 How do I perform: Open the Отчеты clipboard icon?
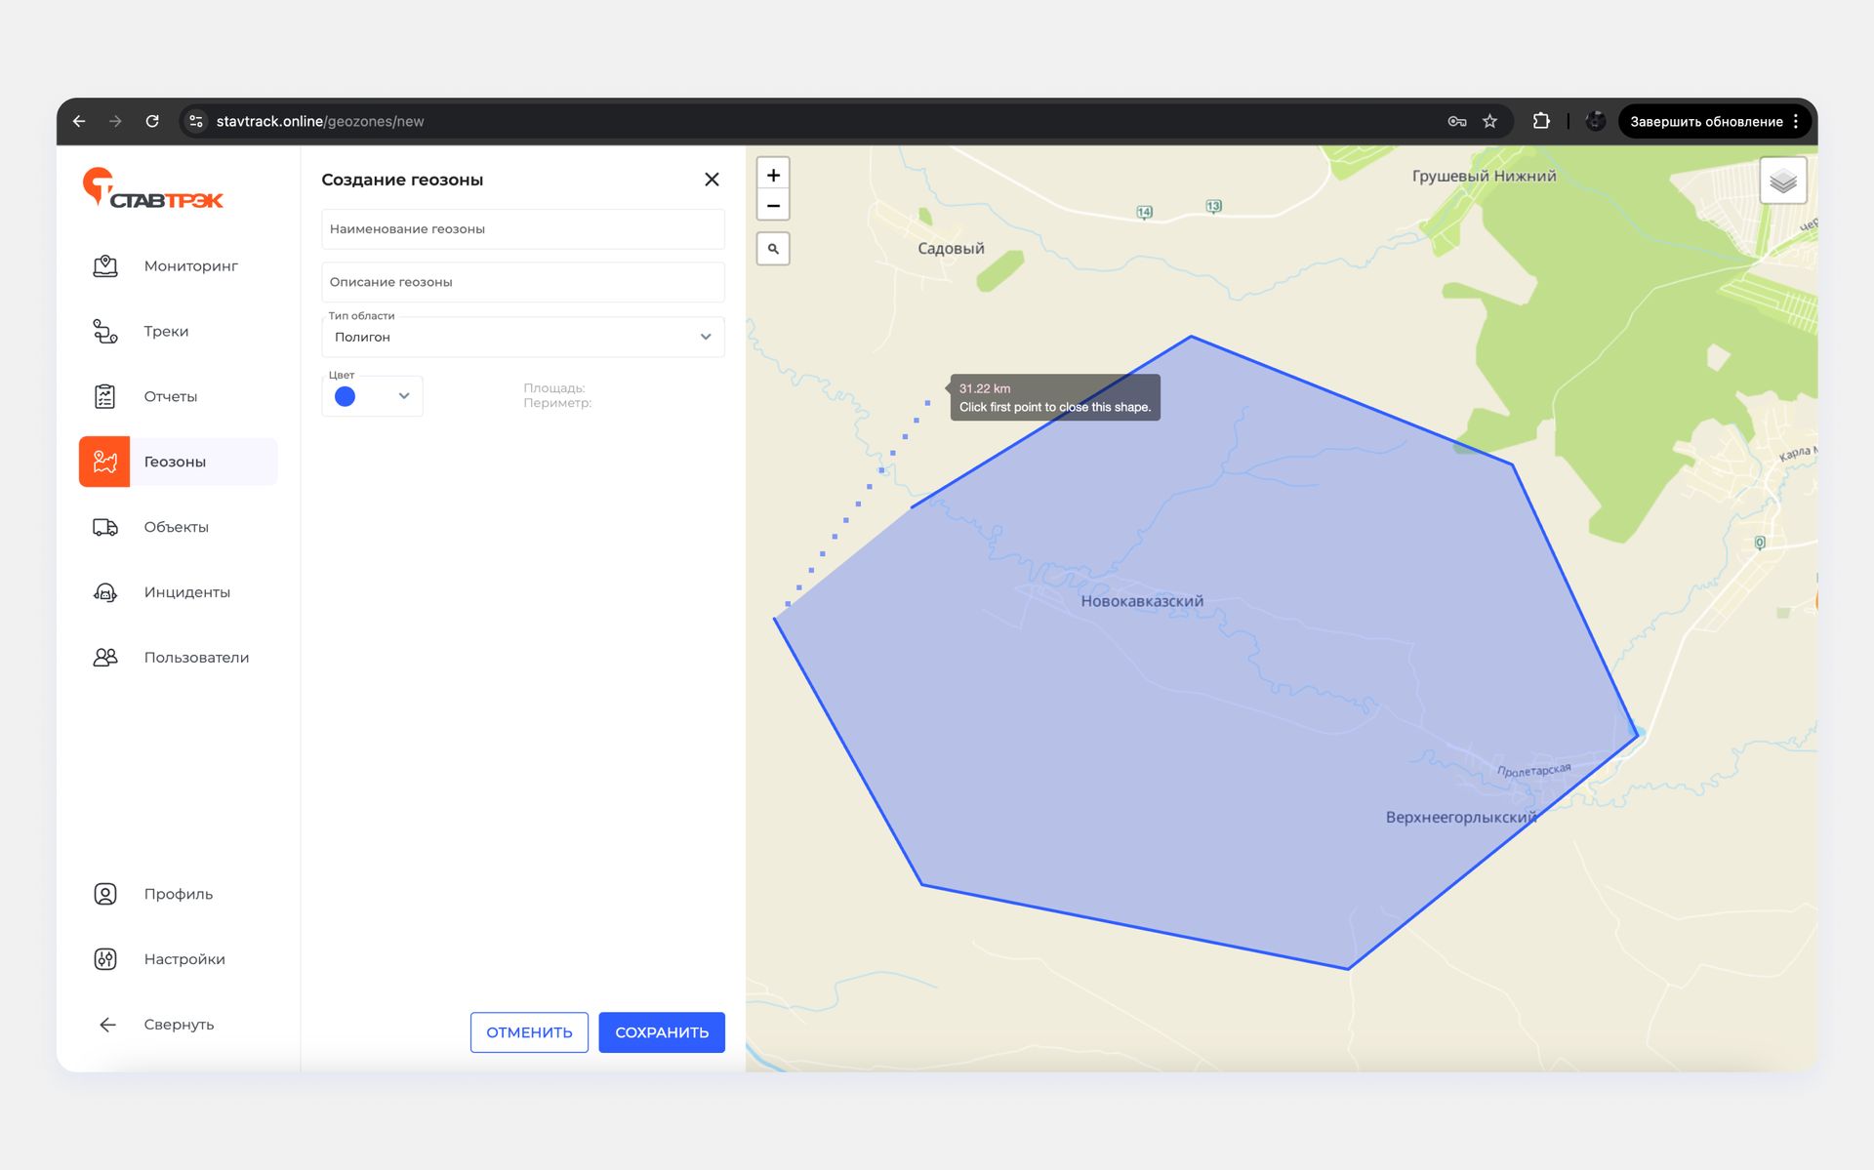tap(105, 396)
